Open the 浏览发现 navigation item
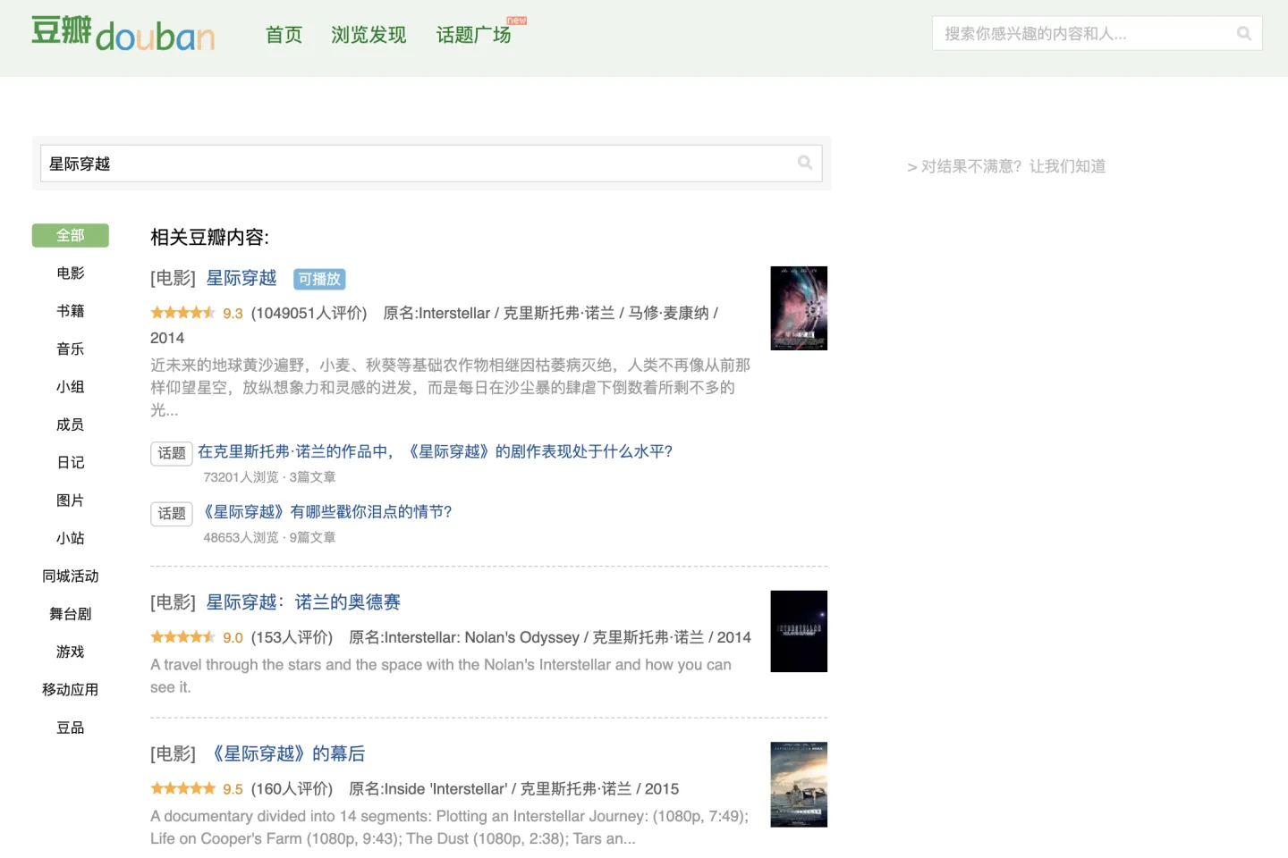Screen dimensions: 1288x858 (369, 35)
